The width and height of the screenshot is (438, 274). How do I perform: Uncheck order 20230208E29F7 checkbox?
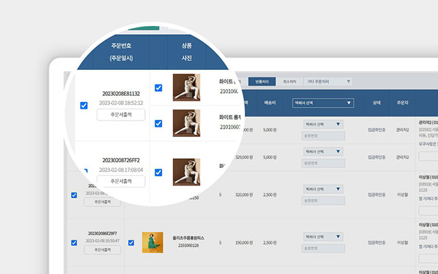74,242
